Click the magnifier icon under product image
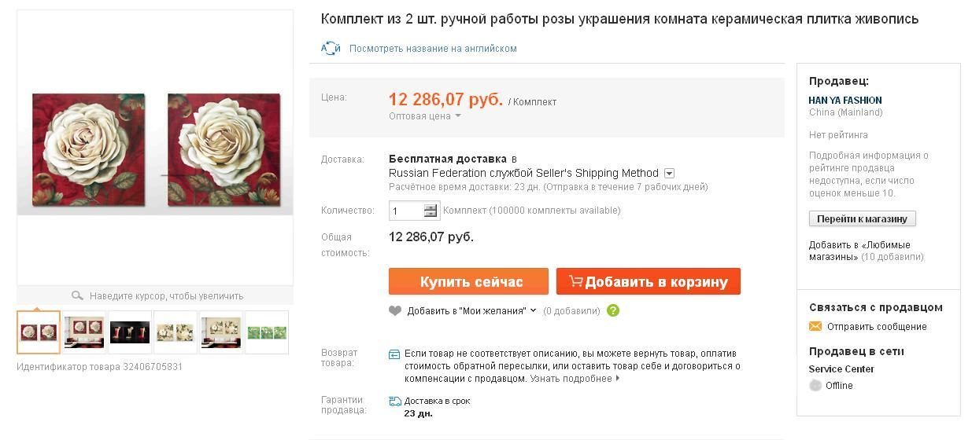 [77, 296]
